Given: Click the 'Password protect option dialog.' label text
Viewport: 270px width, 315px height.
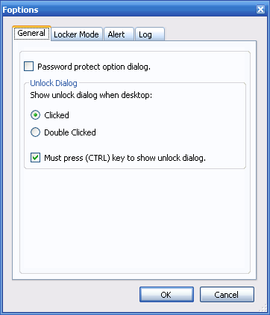Looking at the screenshot, I should pyautogui.click(x=94, y=67).
